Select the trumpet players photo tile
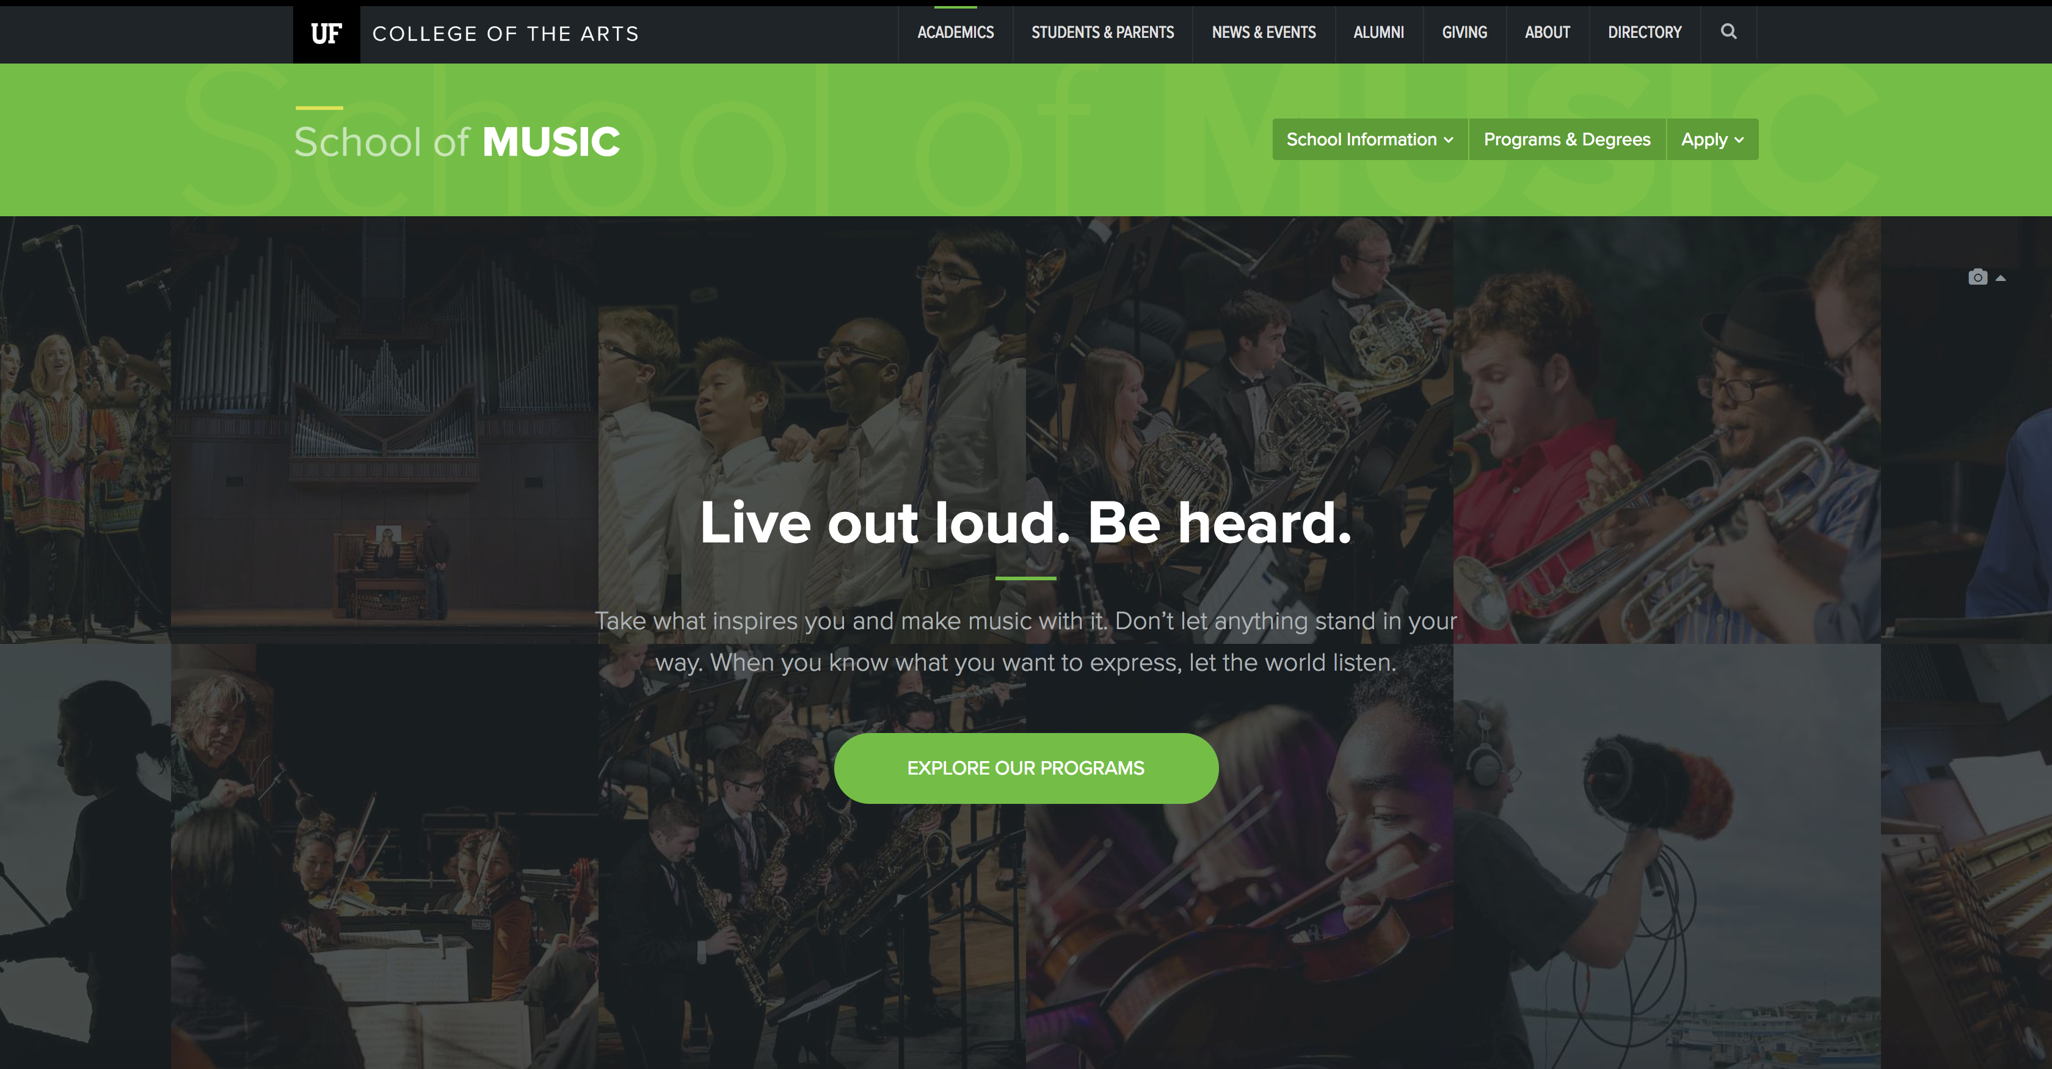Screen dimensions: 2052x1069 click(1667, 430)
